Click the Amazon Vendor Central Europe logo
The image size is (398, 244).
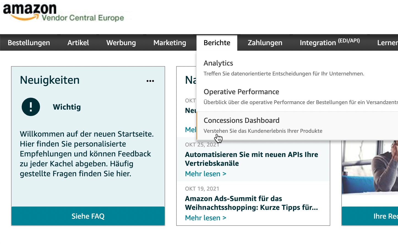pos(63,13)
